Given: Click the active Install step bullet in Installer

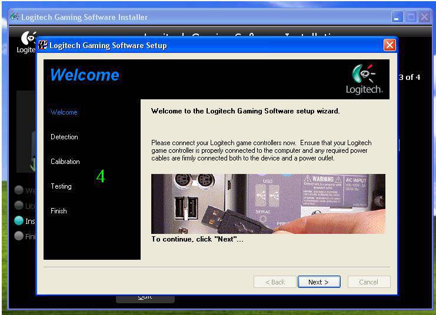Looking at the screenshot, I should (19, 221).
